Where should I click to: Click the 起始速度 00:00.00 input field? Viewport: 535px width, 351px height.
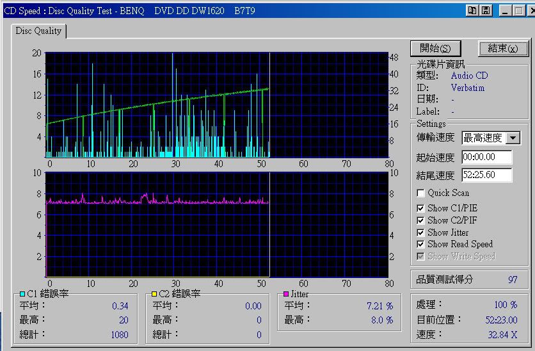point(486,157)
